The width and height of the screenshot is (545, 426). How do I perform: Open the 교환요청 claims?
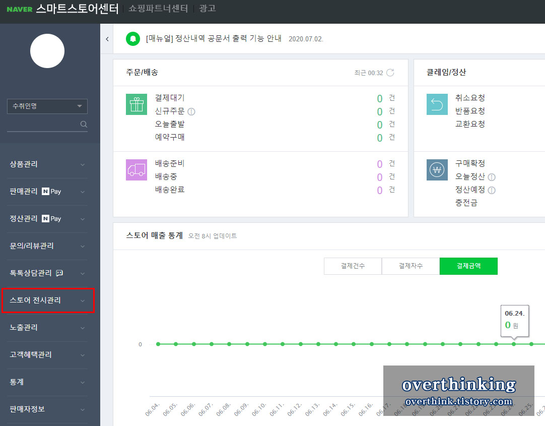click(470, 124)
